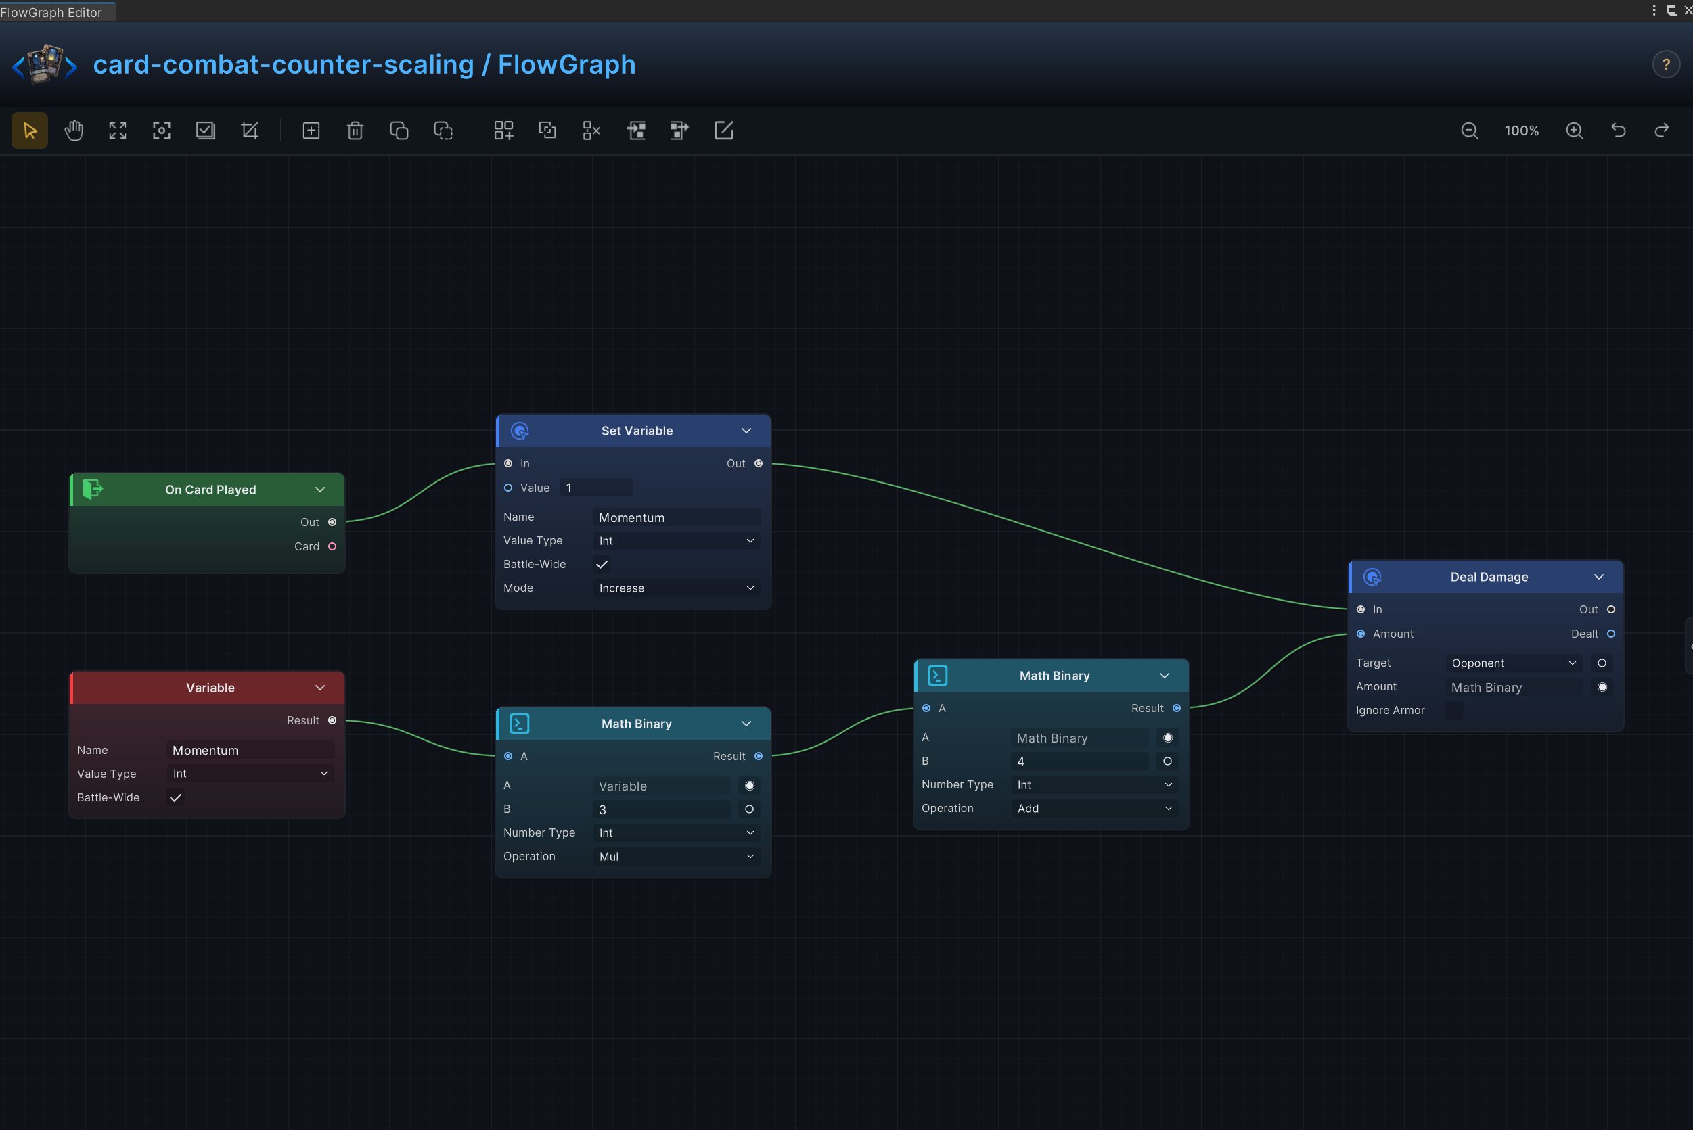Collapse the Set Variable node
Viewport: 1693px width, 1130px height.
click(746, 431)
